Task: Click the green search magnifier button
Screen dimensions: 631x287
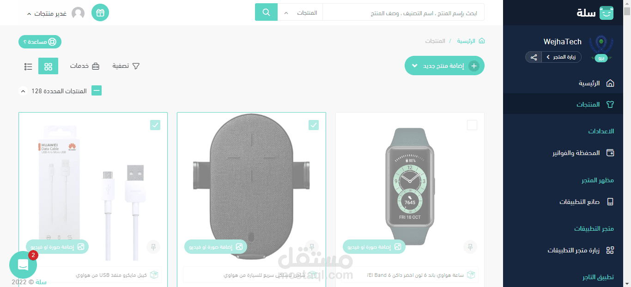Action: (266, 12)
